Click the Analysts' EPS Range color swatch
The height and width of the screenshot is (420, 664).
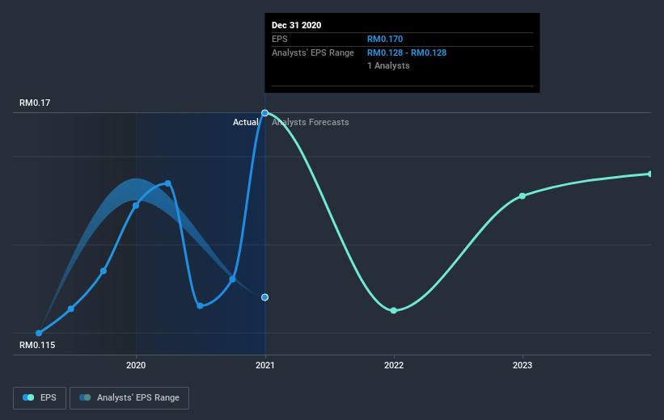pos(85,397)
